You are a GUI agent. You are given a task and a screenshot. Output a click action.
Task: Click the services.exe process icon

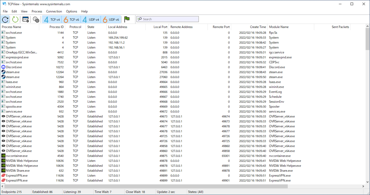click(3, 111)
